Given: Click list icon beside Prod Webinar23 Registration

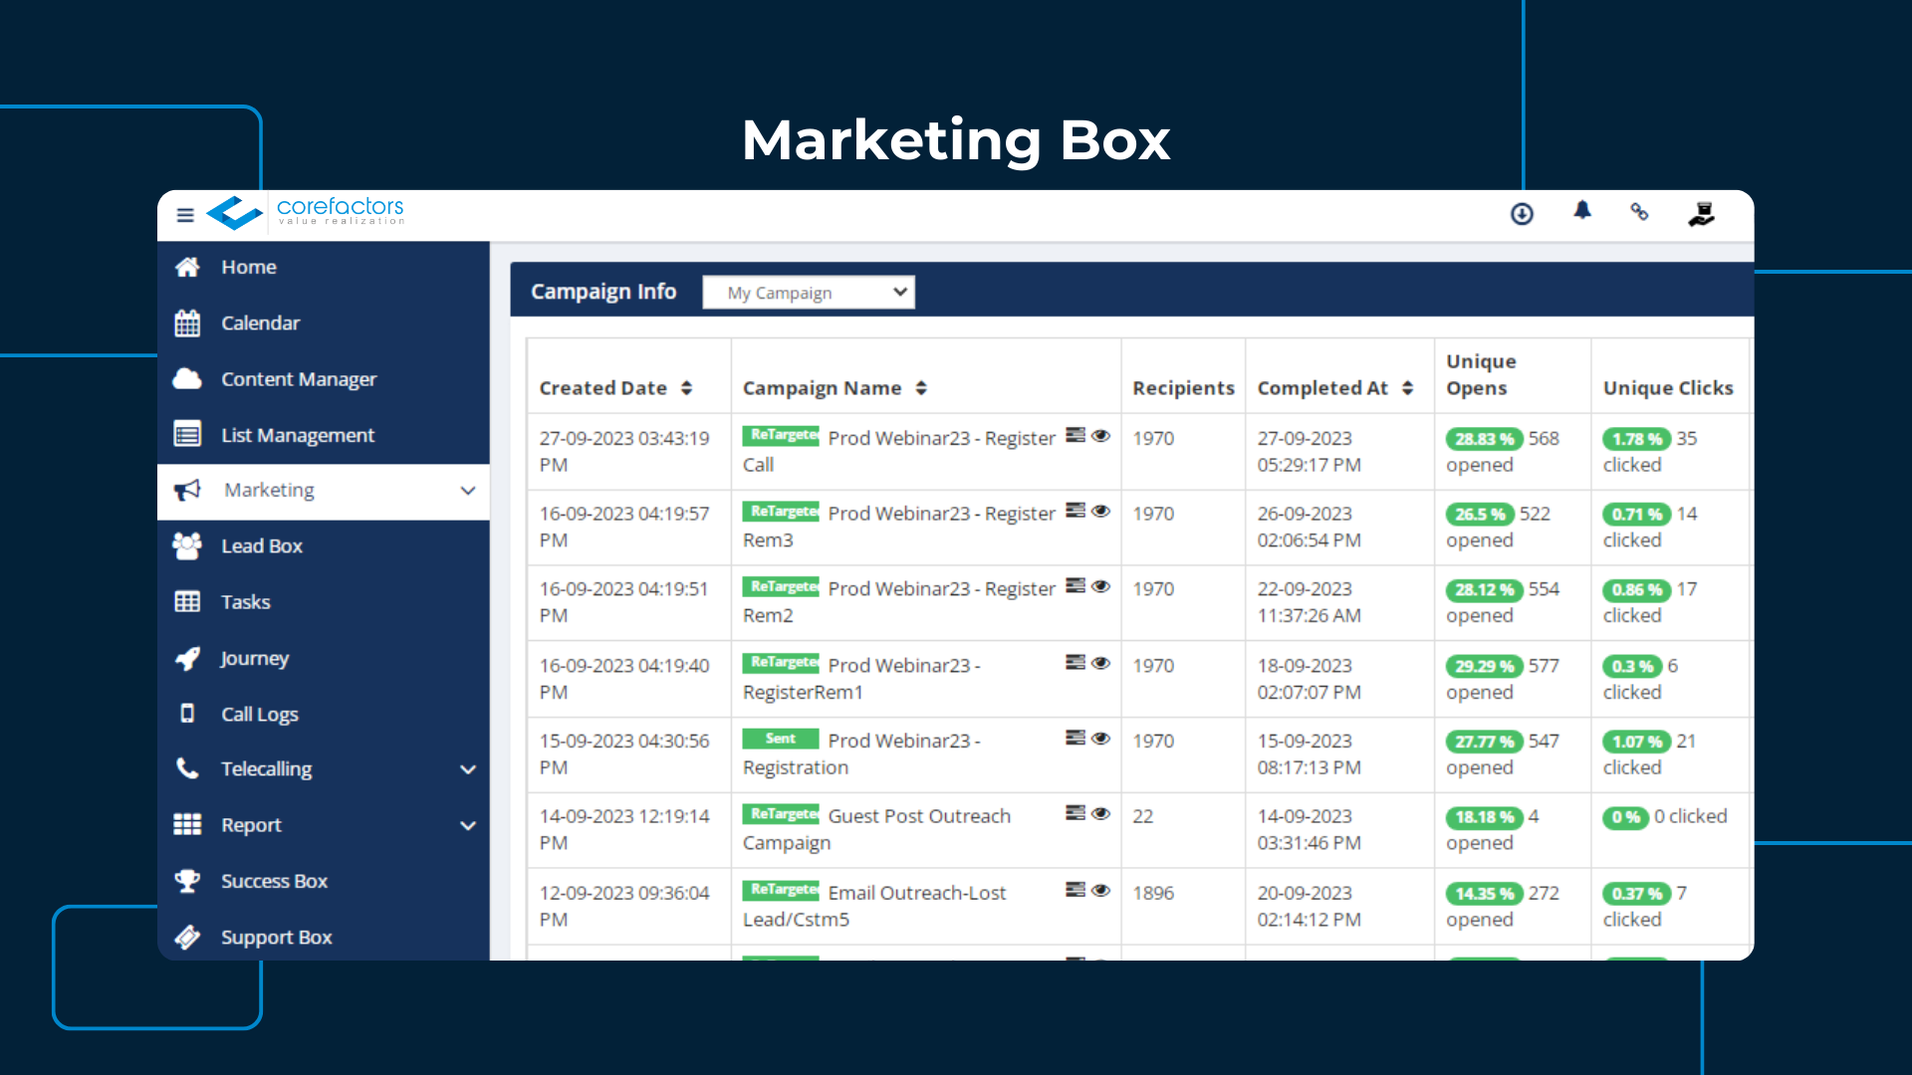Looking at the screenshot, I should coord(1075,738).
